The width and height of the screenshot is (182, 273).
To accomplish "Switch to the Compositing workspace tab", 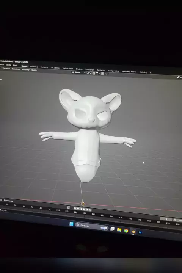I will 113,71.
